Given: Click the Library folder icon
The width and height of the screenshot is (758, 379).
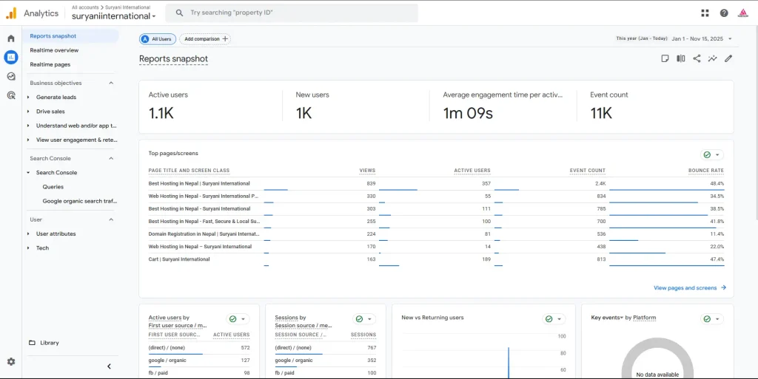Looking at the screenshot, I should [x=32, y=343].
